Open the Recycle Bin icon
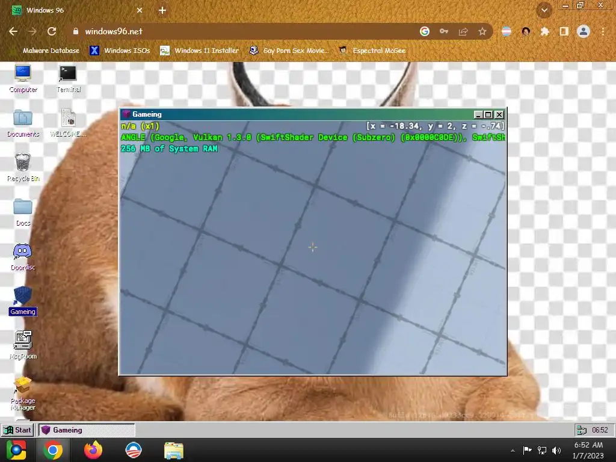 [23, 167]
